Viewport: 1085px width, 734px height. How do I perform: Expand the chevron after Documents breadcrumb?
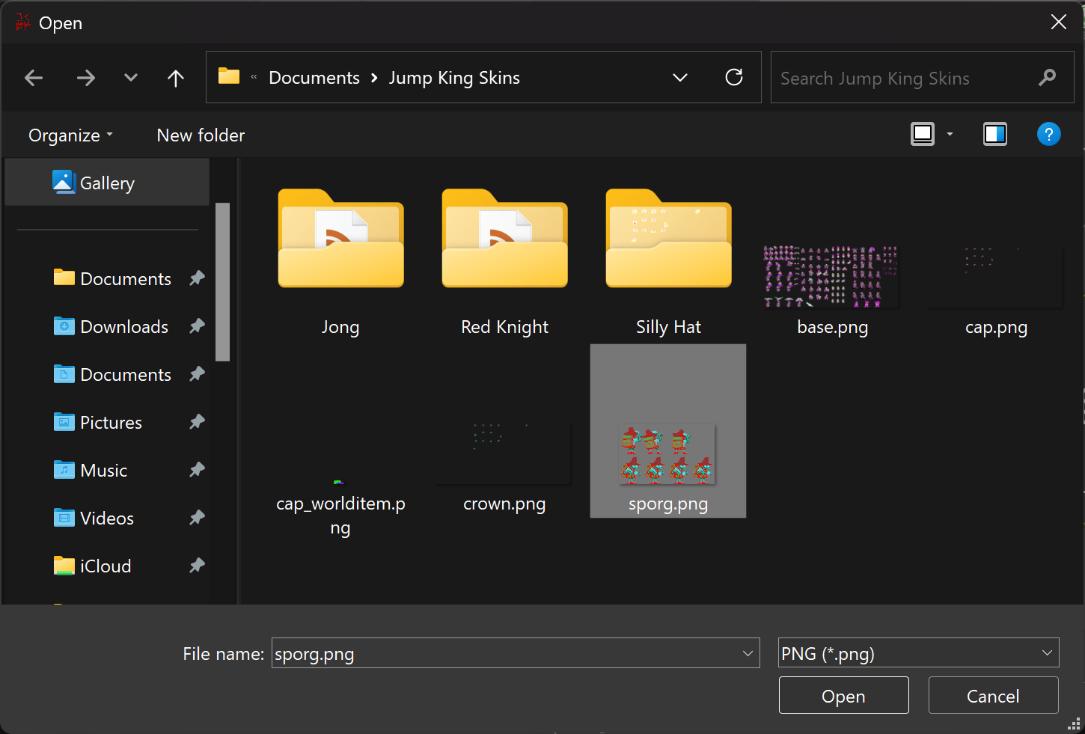coord(374,78)
